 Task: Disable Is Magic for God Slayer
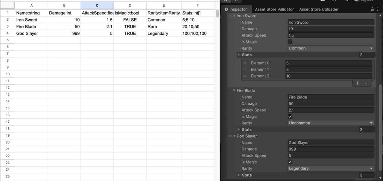pos(290,162)
